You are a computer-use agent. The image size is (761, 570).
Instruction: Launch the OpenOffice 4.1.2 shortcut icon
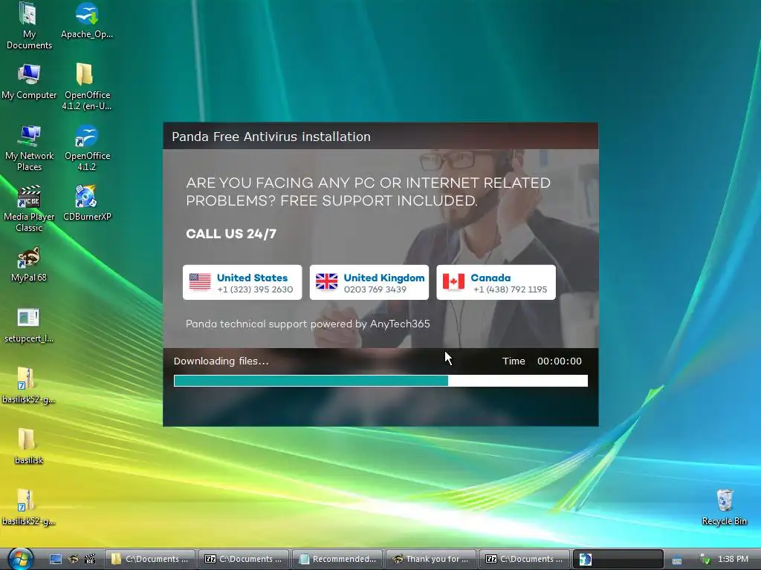[87, 148]
